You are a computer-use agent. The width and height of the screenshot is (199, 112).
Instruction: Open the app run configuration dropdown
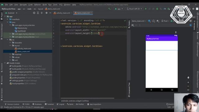pyautogui.click(x=119, y=9)
